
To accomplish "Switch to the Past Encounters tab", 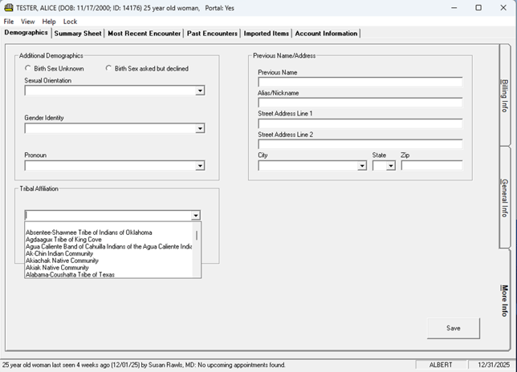I will click(x=212, y=34).
